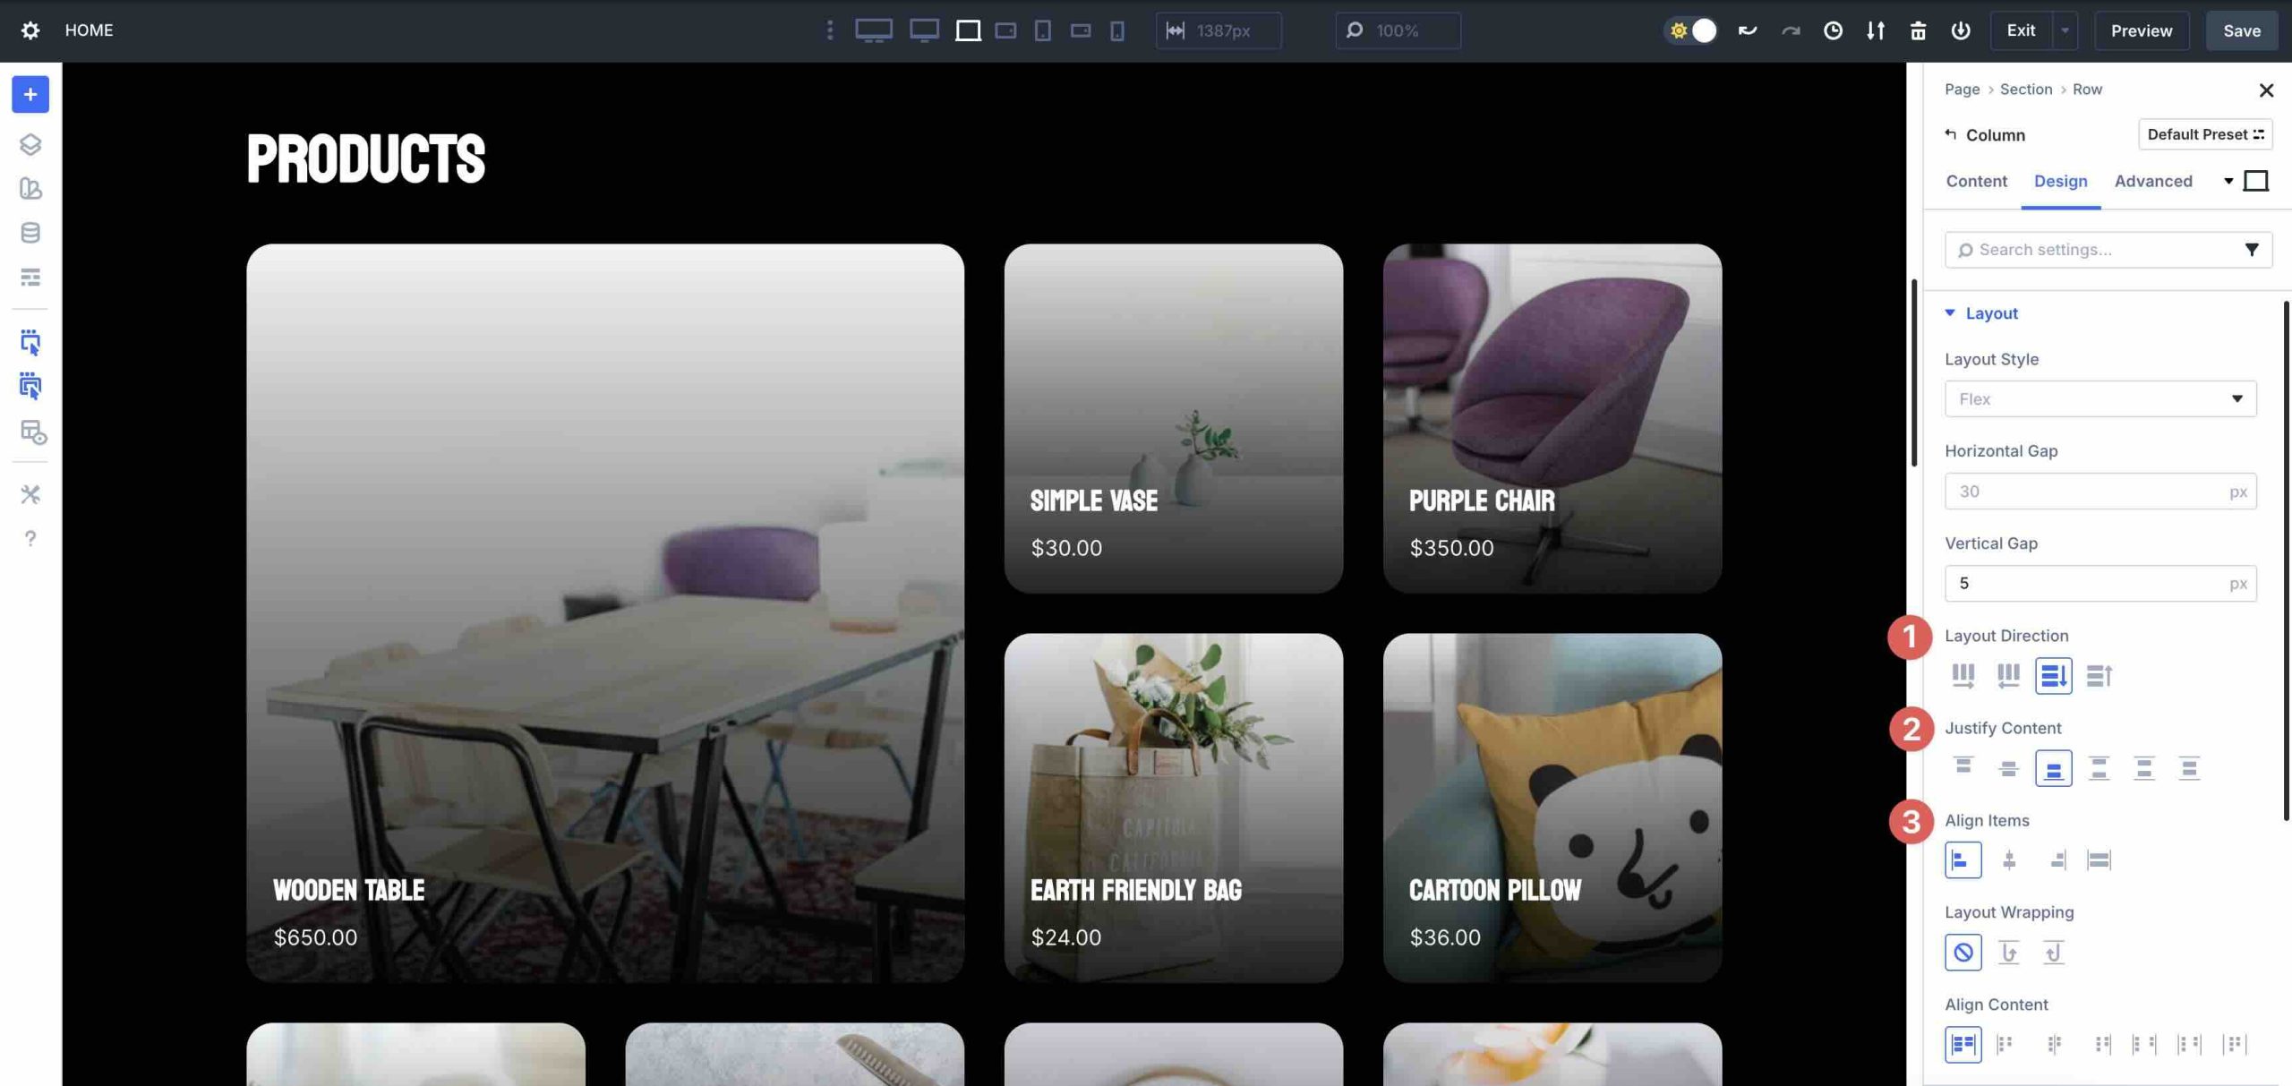Select the layers/structure panel icon
This screenshot has width=2292, height=1086.
click(x=30, y=145)
